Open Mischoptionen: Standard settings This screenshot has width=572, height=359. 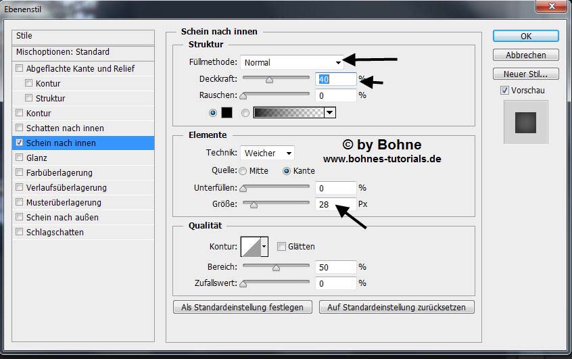click(x=62, y=52)
